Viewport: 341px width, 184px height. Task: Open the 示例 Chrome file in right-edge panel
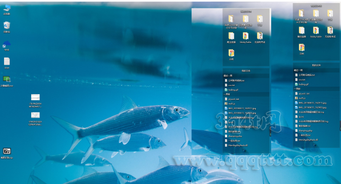(302, 49)
